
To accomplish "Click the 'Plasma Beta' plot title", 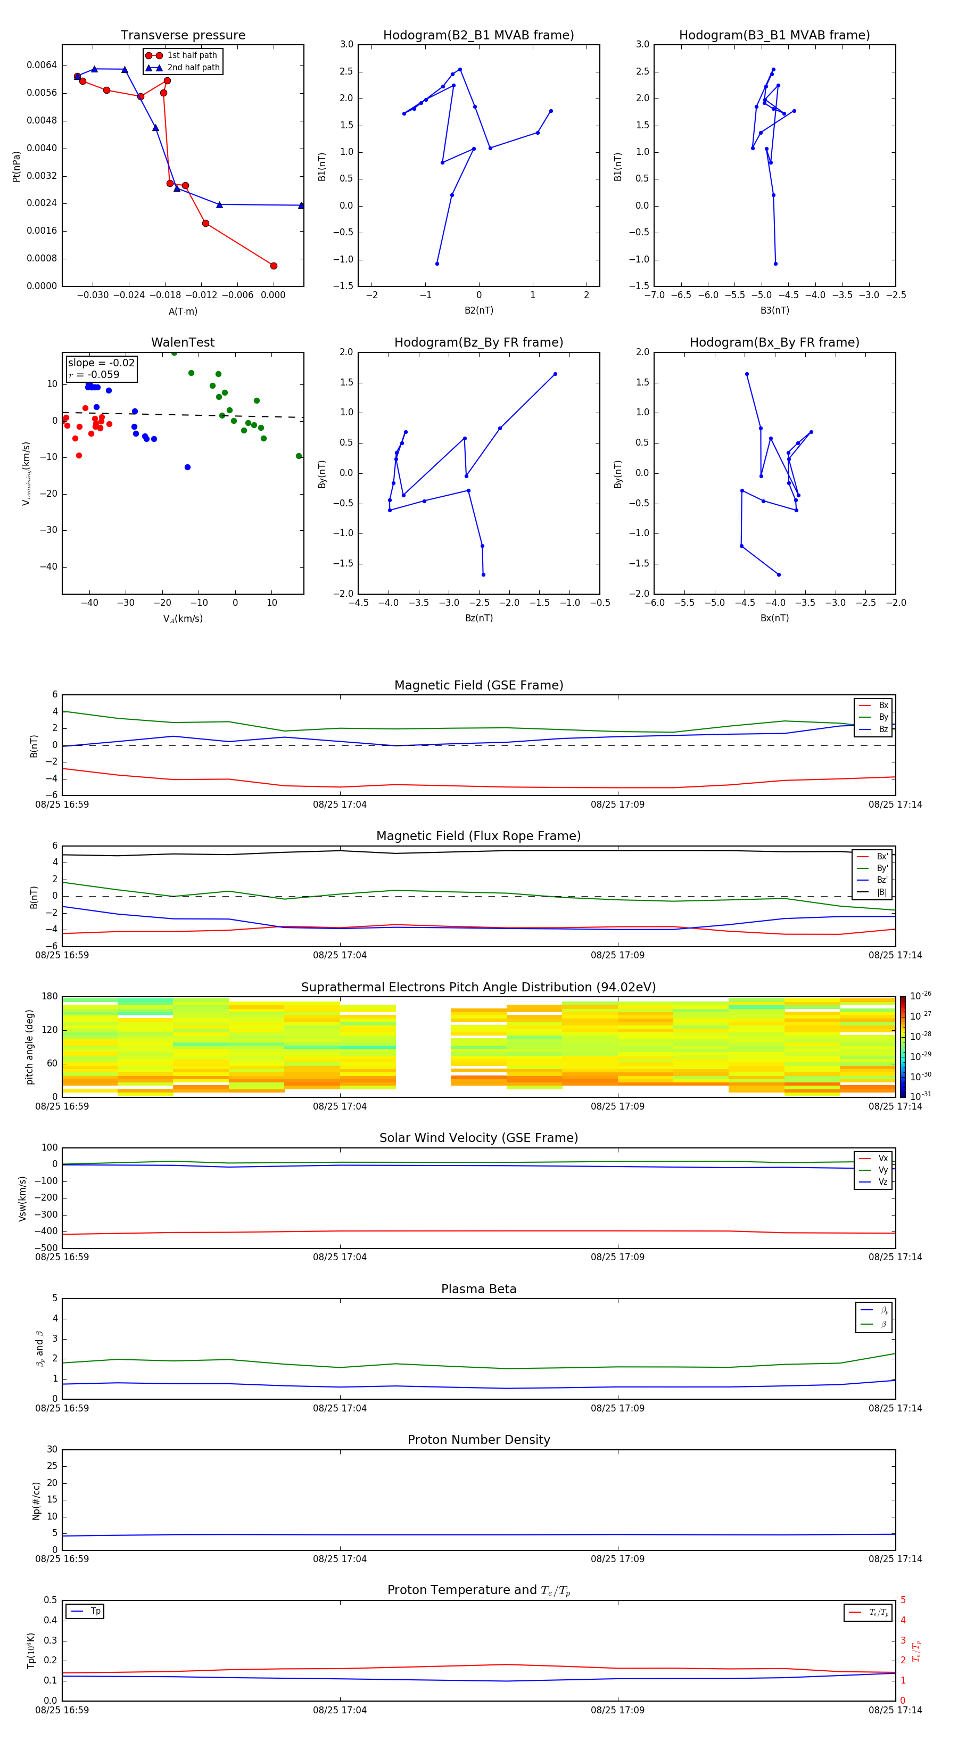I will (478, 1289).
